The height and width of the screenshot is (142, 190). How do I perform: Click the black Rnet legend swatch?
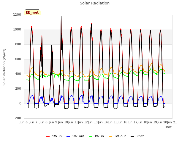point(132,137)
